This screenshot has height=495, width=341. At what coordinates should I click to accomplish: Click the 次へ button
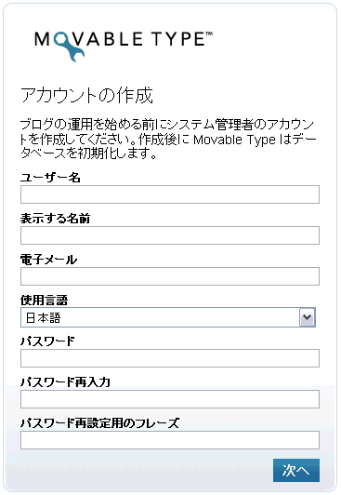[296, 471]
